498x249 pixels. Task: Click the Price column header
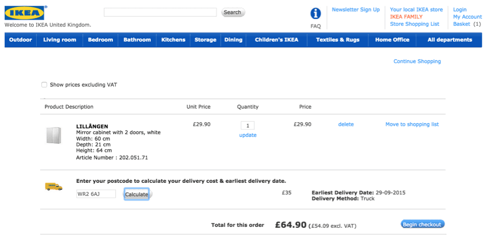coord(305,107)
